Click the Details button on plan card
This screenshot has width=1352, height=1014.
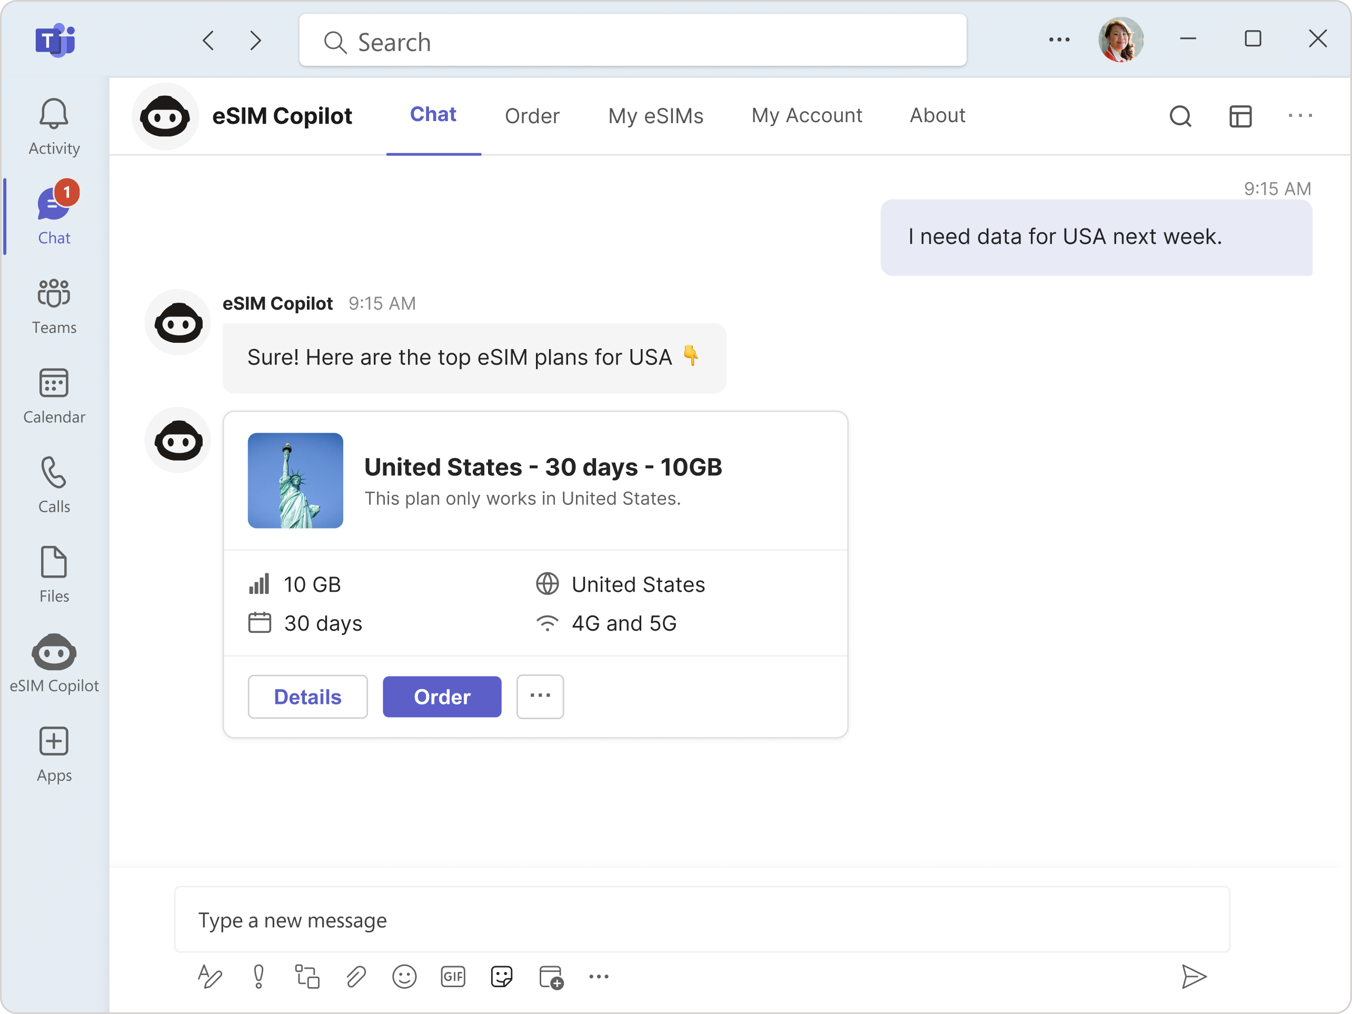pos(307,696)
